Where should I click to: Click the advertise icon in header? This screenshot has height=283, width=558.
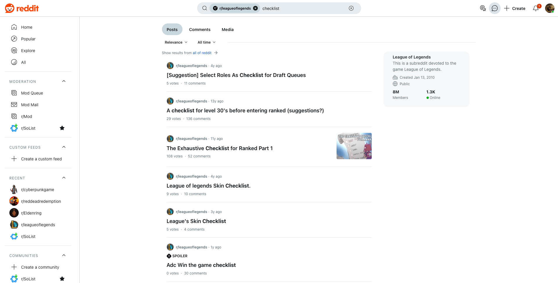(x=483, y=8)
